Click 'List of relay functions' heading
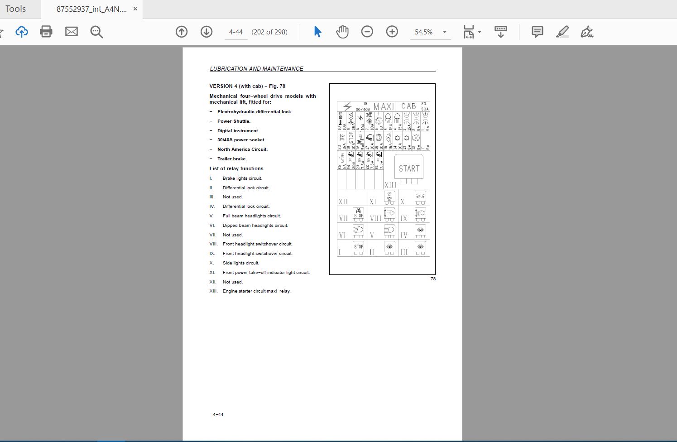Screen dimensions: 677x442 click(236, 168)
